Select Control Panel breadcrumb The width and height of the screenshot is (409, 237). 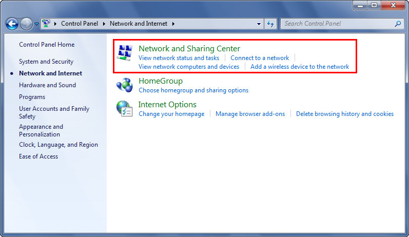(80, 24)
